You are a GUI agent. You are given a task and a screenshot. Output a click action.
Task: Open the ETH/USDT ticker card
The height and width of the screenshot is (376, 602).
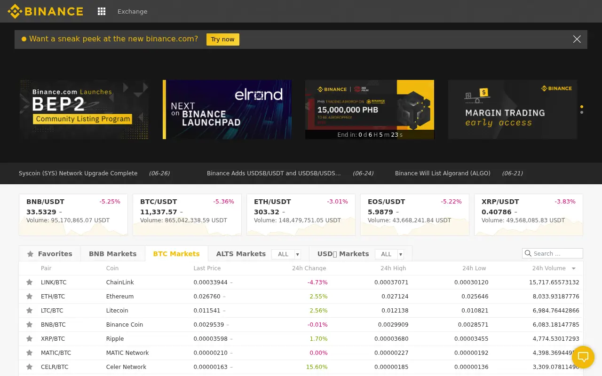(x=301, y=215)
